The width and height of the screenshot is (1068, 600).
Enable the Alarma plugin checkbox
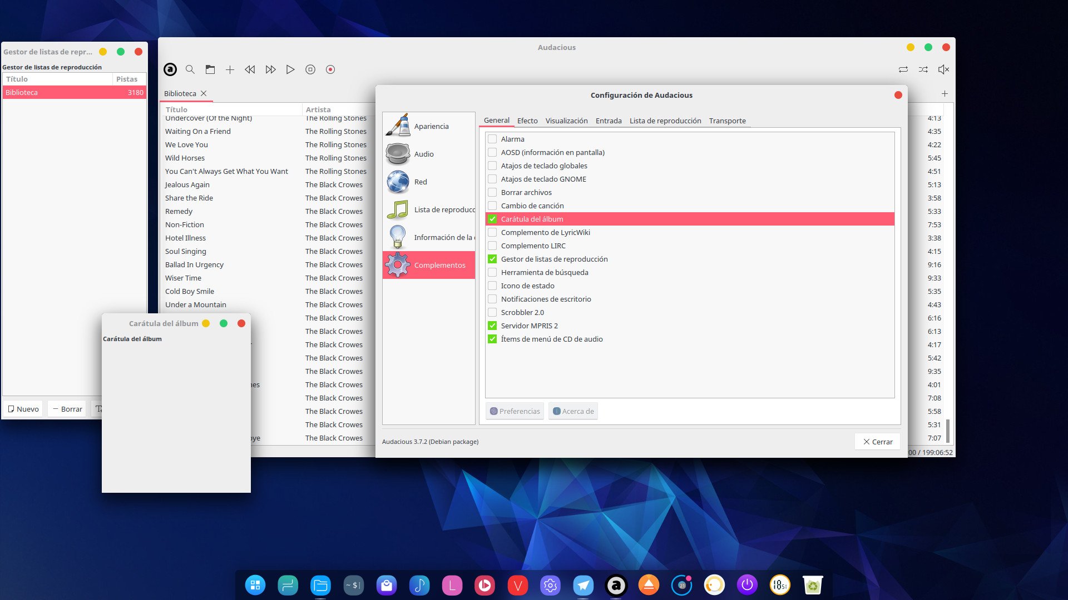pyautogui.click(x=492, y=139)
